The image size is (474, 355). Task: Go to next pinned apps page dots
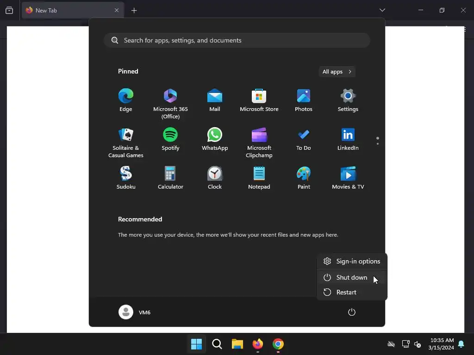378,141
